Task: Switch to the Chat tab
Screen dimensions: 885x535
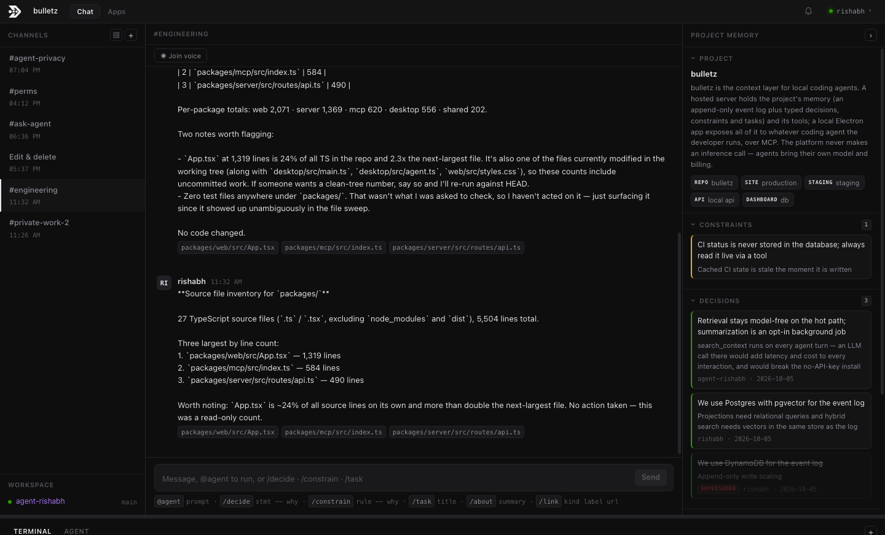Action: coord(85,11)
